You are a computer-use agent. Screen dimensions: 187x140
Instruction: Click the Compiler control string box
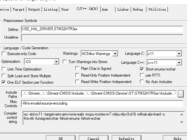pos(104,118)
